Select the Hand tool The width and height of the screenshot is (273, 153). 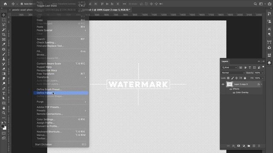(x=4, y=108)
